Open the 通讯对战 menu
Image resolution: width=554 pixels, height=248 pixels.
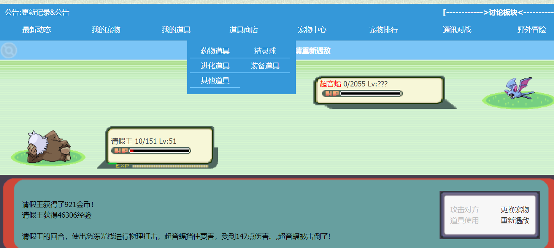tap(457, 30)
